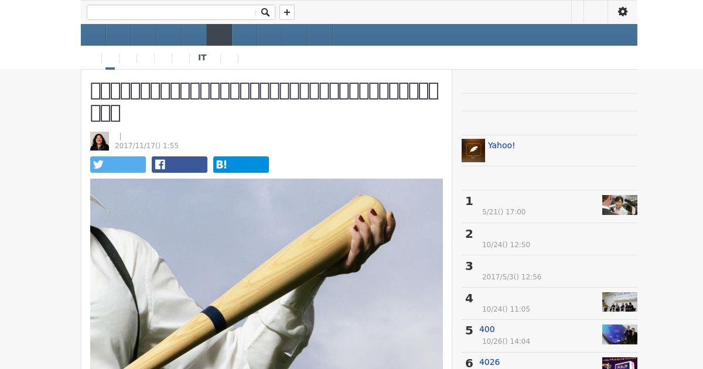
Task: Open ranking link starting with 400
Action: 487,329
